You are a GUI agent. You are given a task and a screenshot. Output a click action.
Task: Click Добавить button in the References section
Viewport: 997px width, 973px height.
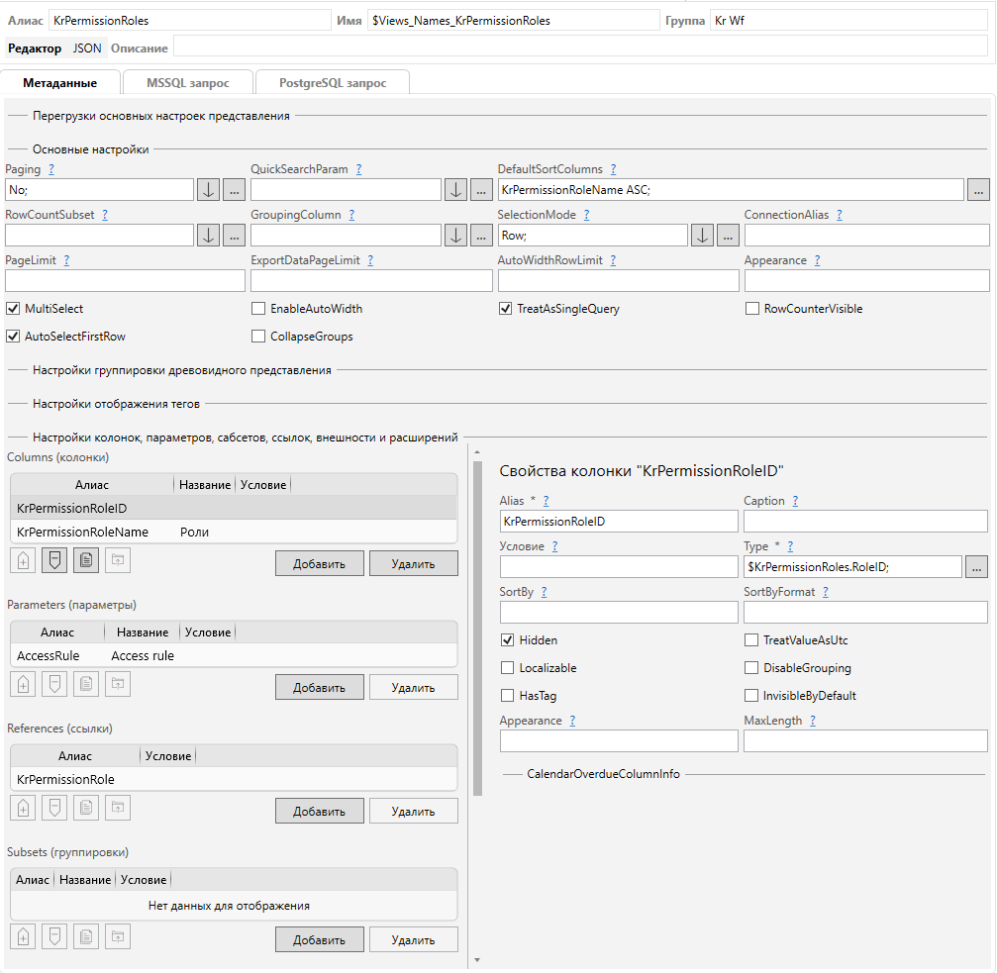(x=319, y=811)
